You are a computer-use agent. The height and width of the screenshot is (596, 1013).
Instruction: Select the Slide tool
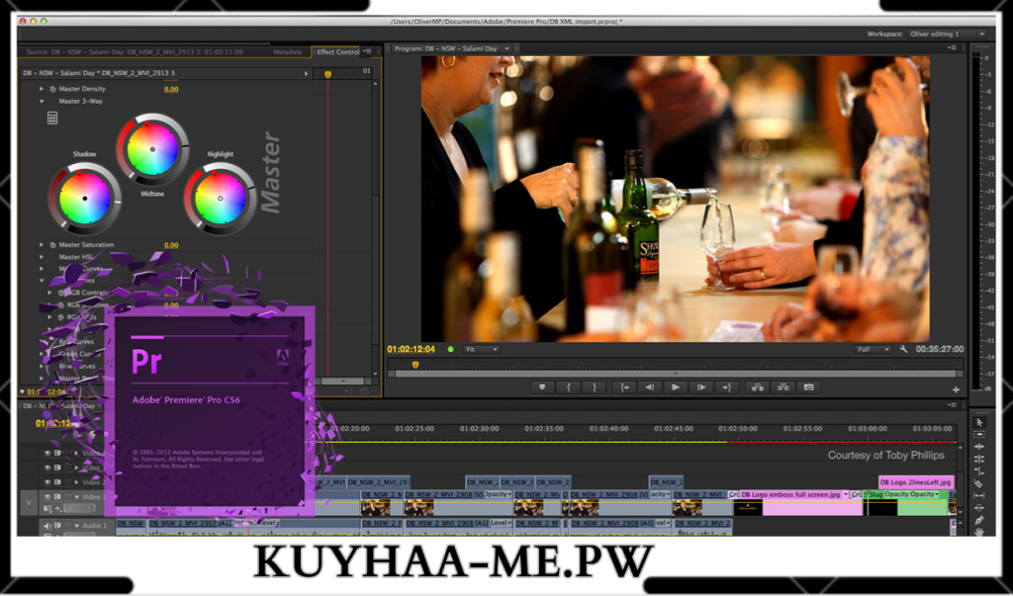click(978, 508)
